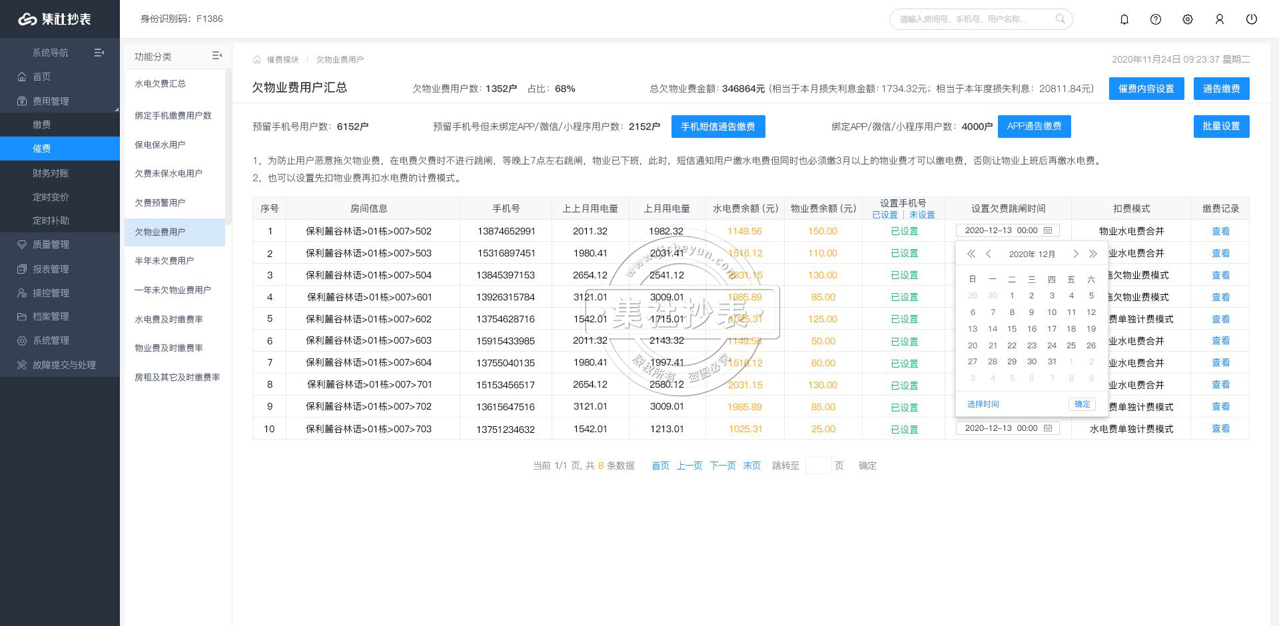Viewport: 1279px width, 626px height.
Task: Open 水电欠费汇总 in function list
Action: (160, 84)
